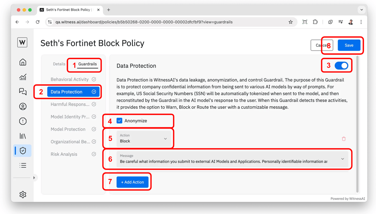
Task: Click the browser address bar URL
Action: click(144, 22)
